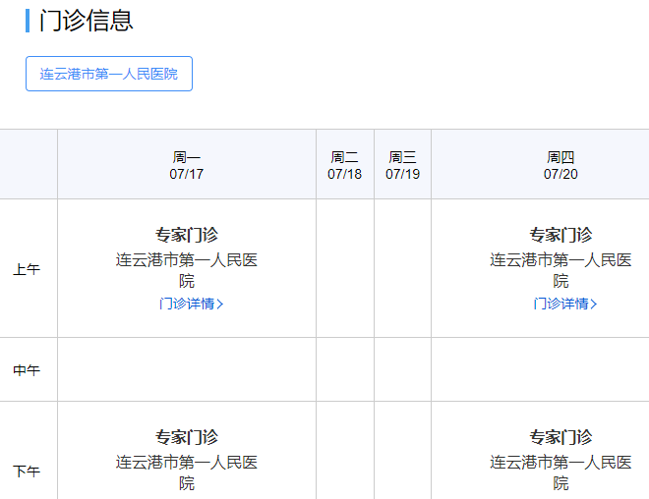
Task: Click the 下午 row label
Action: pos(27,471)
